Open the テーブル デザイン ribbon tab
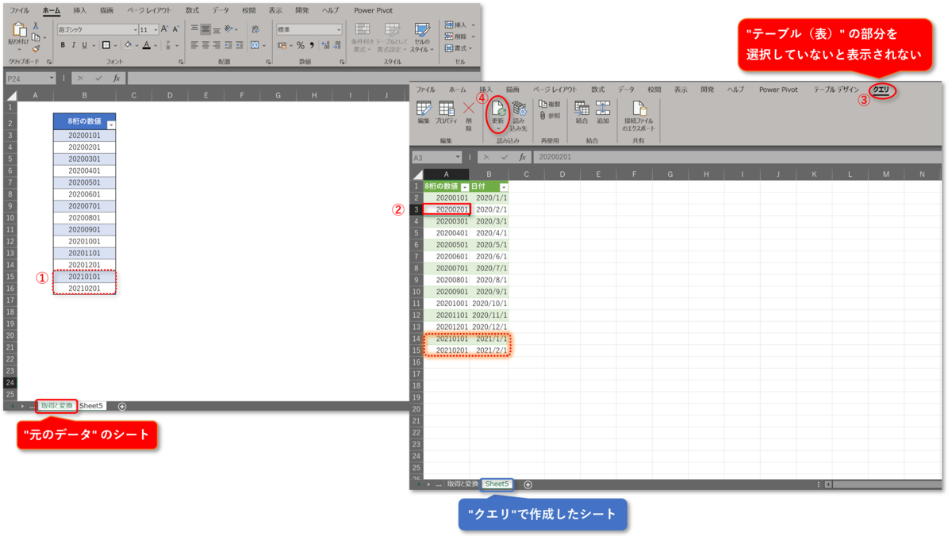The height and width of the screenshot is (536, 952). (x=836, y=90)
